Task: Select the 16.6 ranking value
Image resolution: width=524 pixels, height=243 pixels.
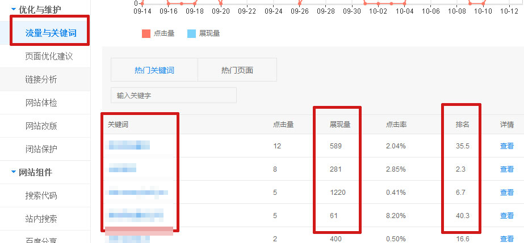Action: [x=463, y=238]
